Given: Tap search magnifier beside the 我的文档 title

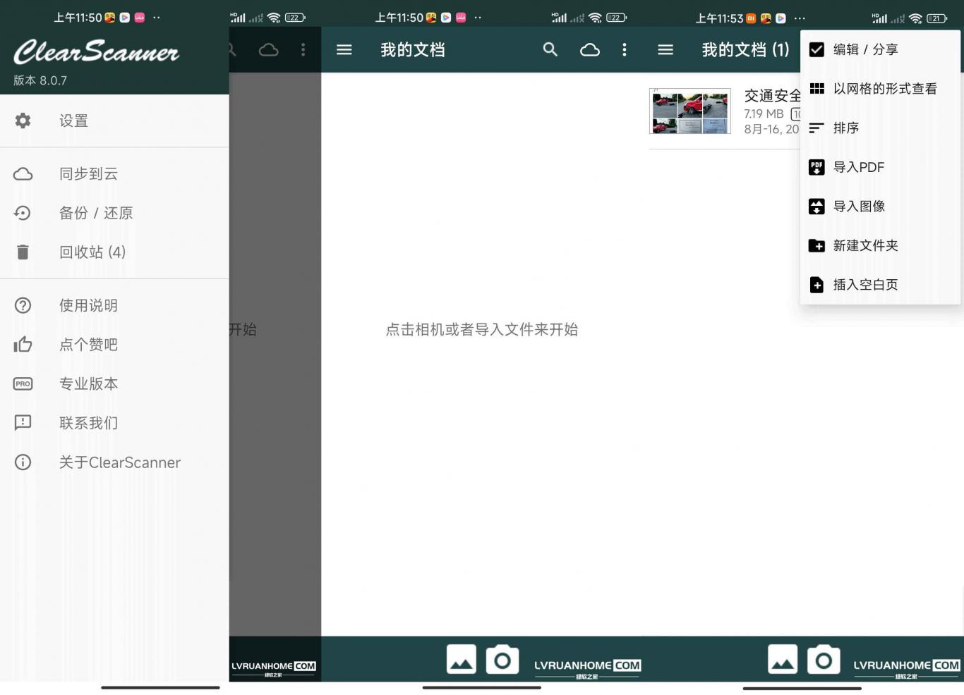Looking at the screenshot, I should (550, 49).
